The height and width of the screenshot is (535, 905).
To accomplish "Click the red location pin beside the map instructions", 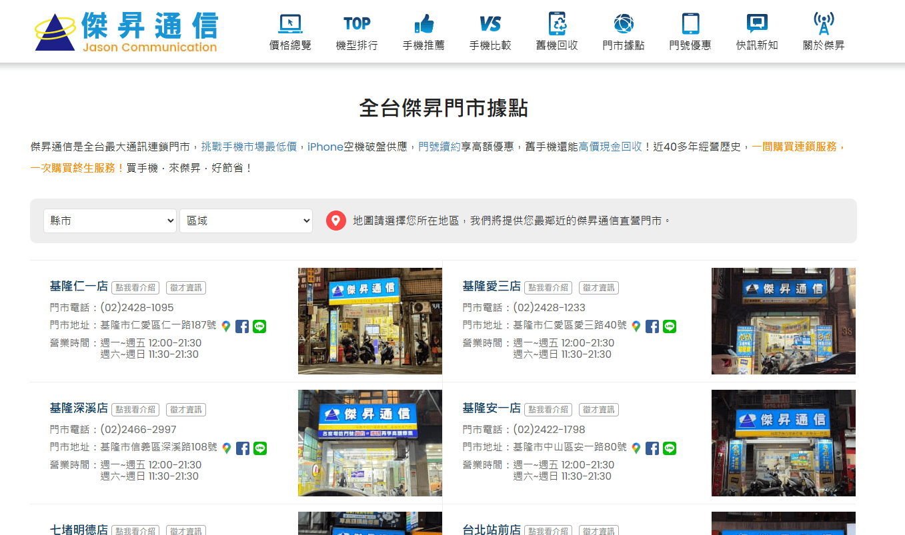I will click(x=336, y=220).
